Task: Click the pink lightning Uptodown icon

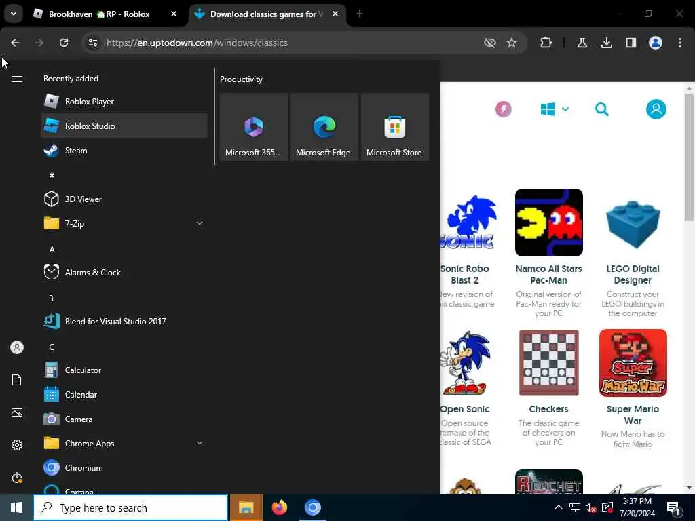Action: pos(503,109)
